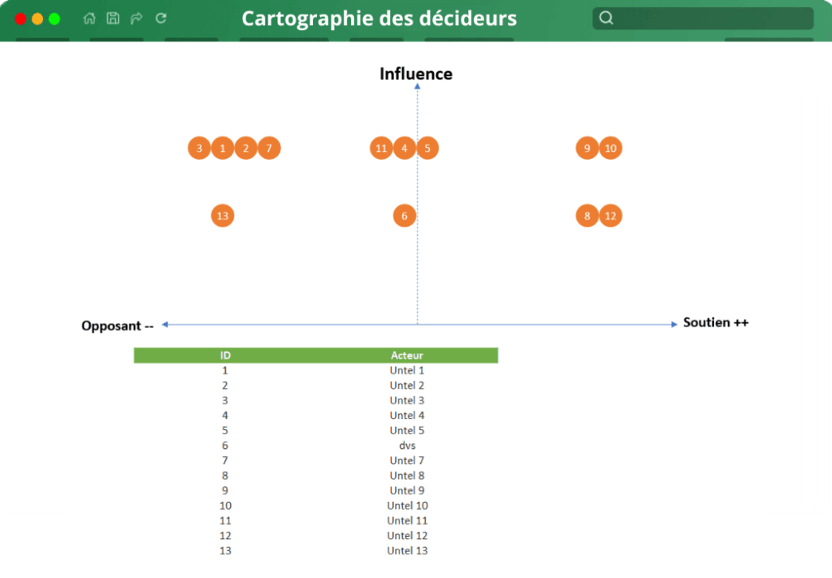
Task: Select the 'Untel 2' cell
Action: (407, 386)
